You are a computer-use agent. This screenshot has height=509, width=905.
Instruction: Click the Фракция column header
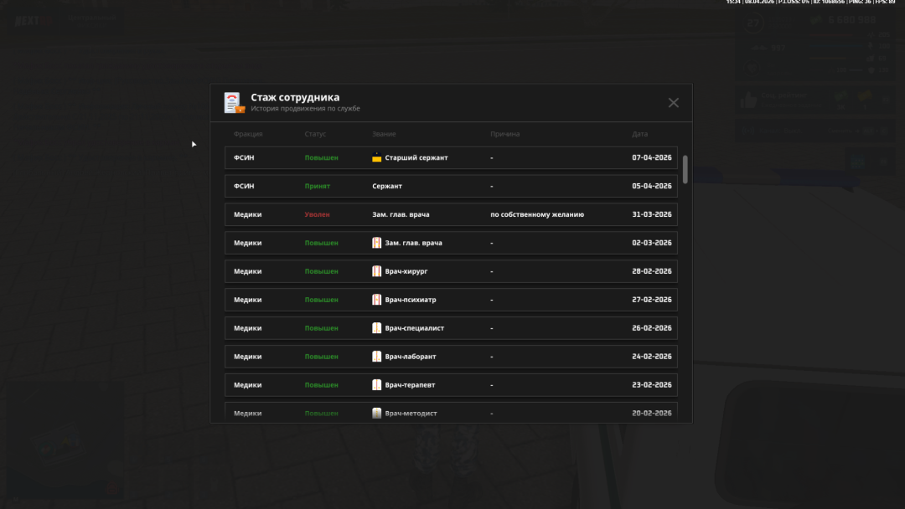coord(248,134)
